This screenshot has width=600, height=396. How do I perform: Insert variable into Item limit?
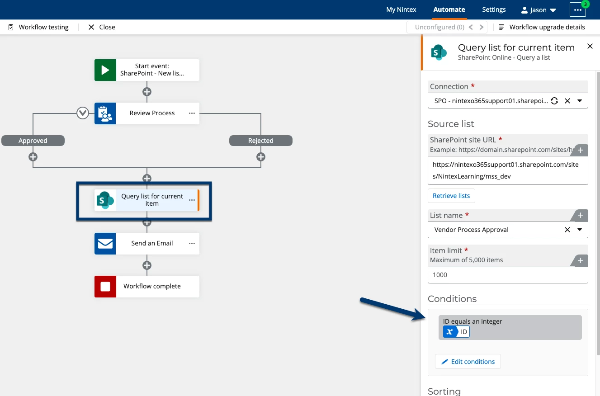tap(580, 260)
